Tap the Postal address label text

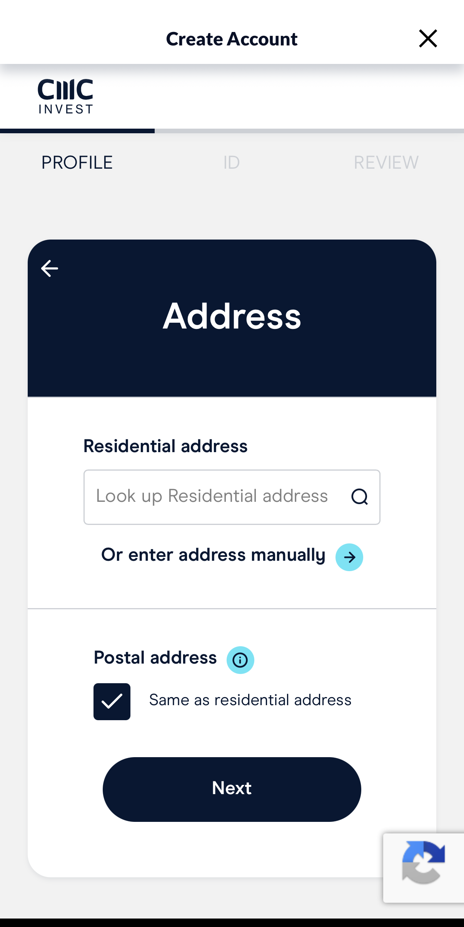pyautogui.click(x=155, y=657)
